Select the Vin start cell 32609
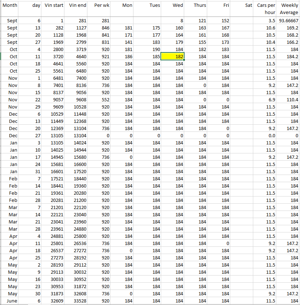 [x=54, y=301]
